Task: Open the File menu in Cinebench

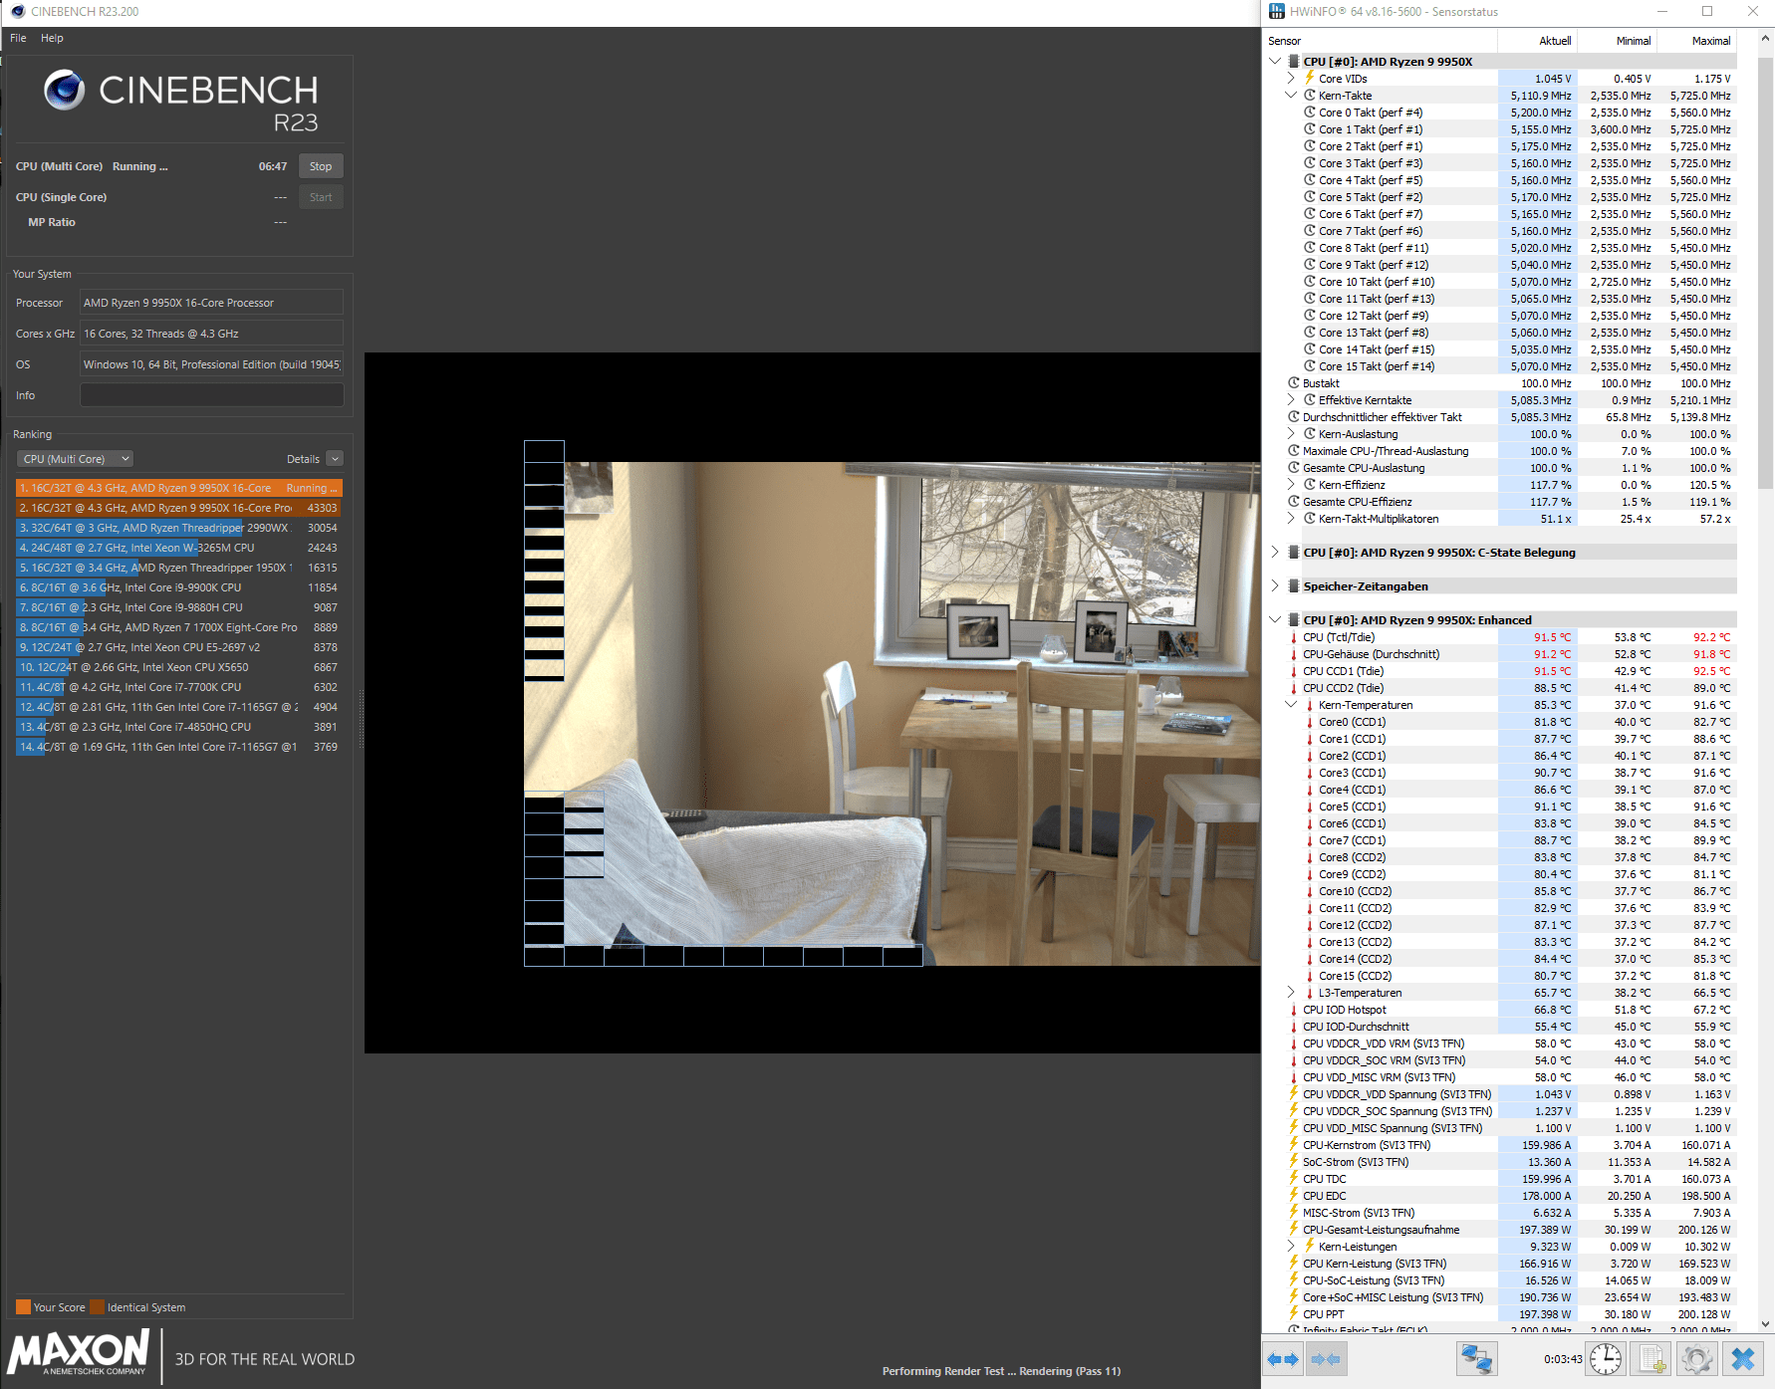Action: pos(18,38)
